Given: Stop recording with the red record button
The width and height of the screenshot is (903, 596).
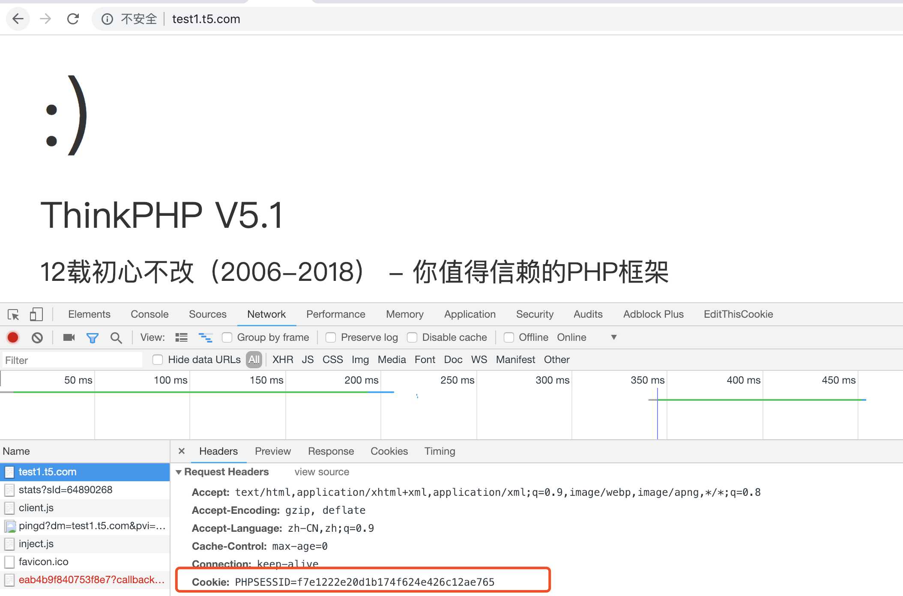Looking at the screenshot, I should (x=13, y=338).
